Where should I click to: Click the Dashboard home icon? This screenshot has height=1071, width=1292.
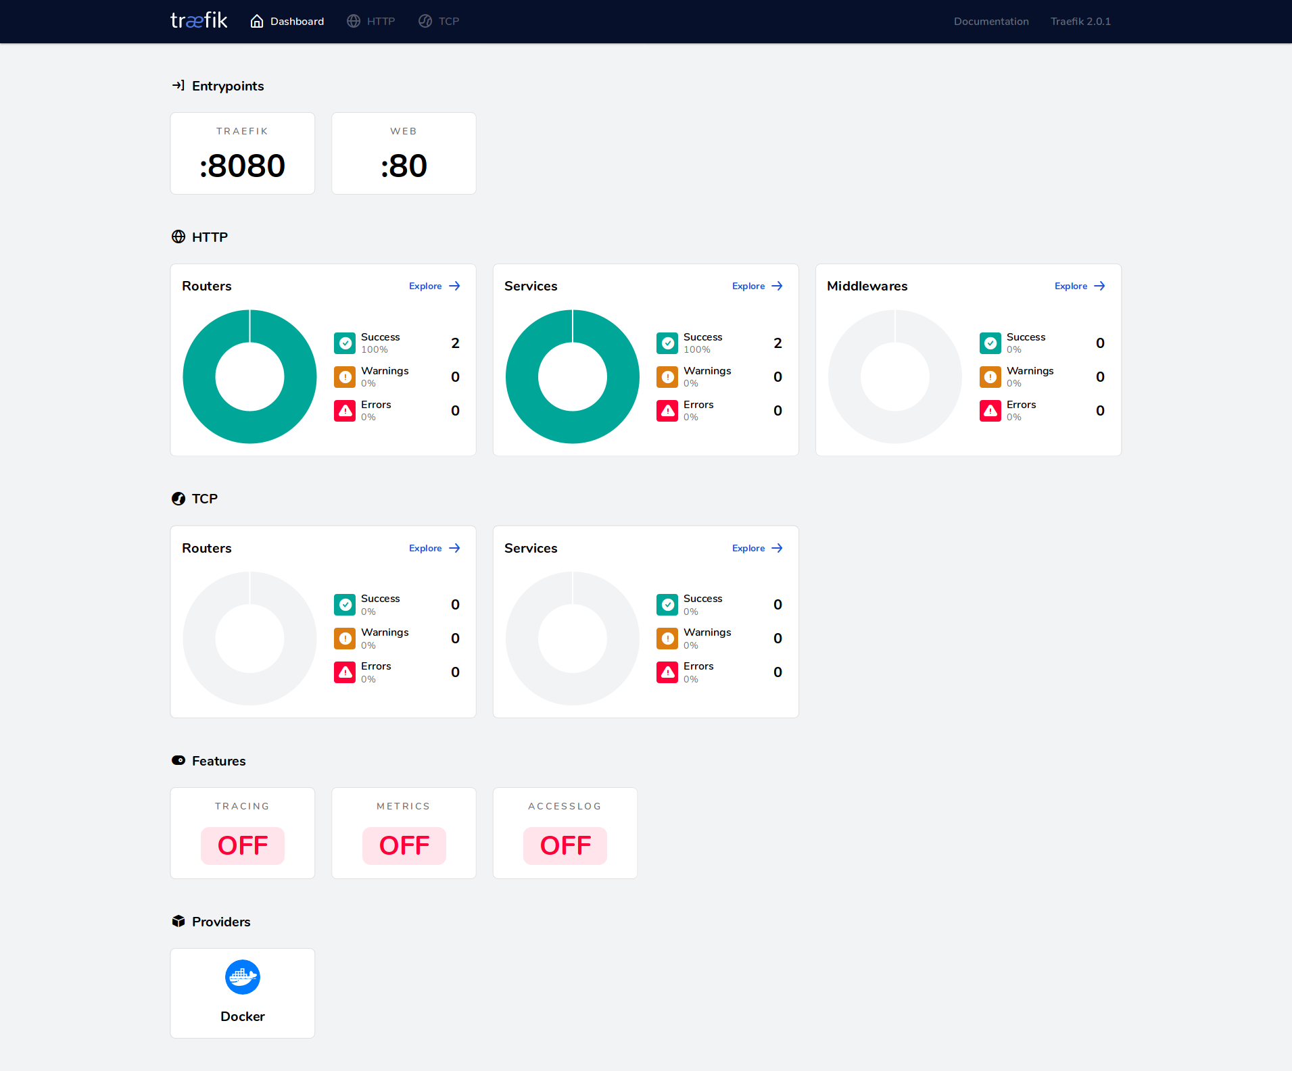pos(257,21)
